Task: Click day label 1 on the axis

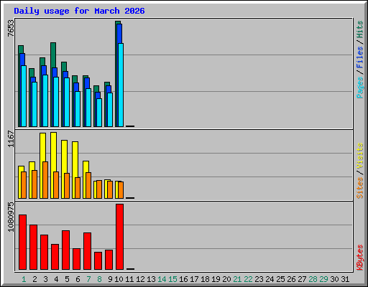Action: pyautogui.click(x=24, y=279)
